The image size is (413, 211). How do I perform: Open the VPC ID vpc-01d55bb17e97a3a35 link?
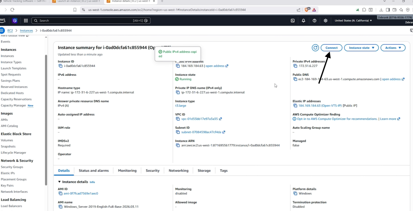200,119
